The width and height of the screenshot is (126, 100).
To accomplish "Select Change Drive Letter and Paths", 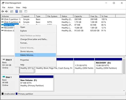I will click(35, 39).
